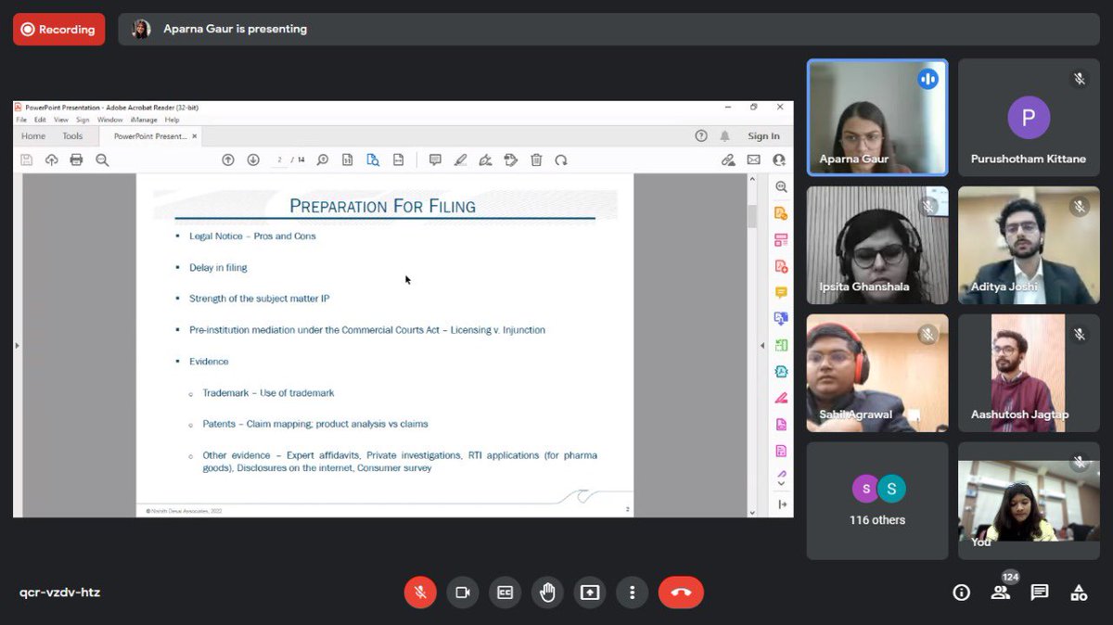Leave the call with the red hang-up button
This screenshot has width=1113, height=625.
click(x=681, y=593)
